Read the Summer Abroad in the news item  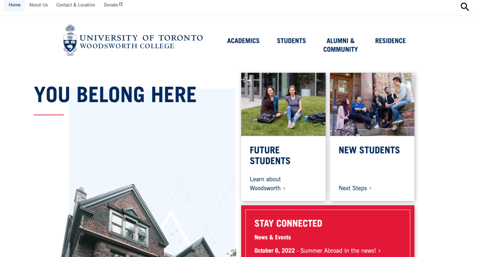click(338, 251)
